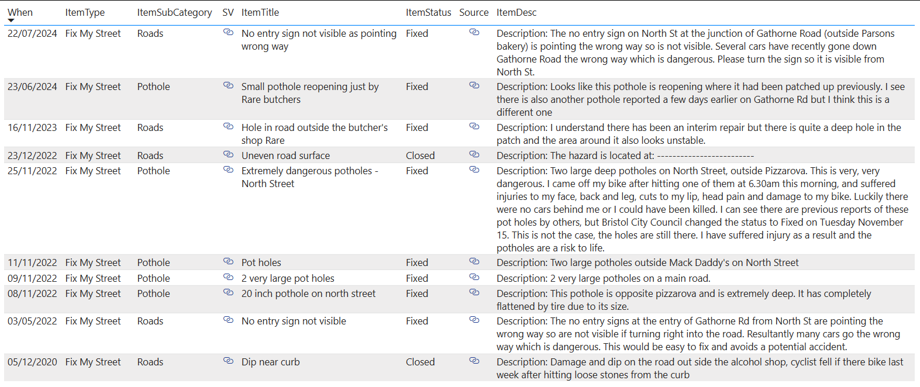Viewport: 920px width, 387px height.
Task: Open Source link for 'Dip near curb' row
Action: tap(474, 361)
